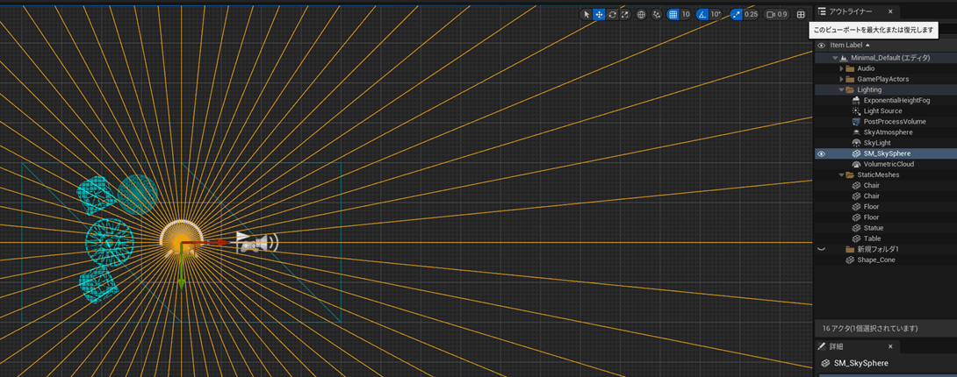
Task: Click SM_SkySphere name in 詳細 panel
Action: point(860,364)
